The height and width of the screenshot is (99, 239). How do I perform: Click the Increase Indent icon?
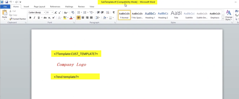point(102,13)
